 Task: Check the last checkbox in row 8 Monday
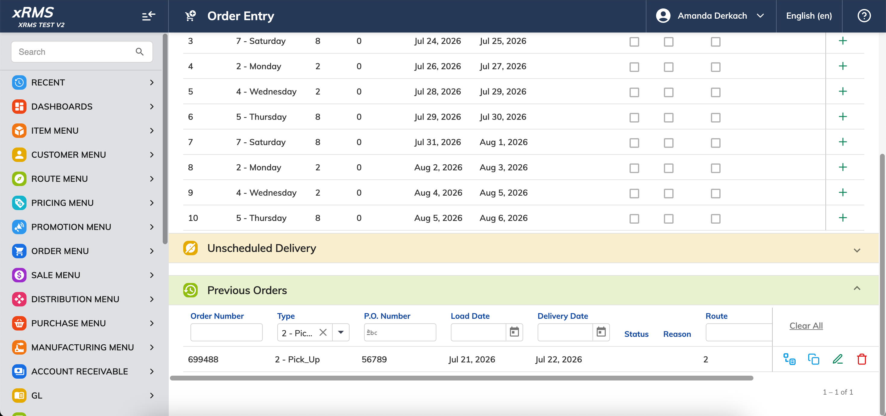716,168
